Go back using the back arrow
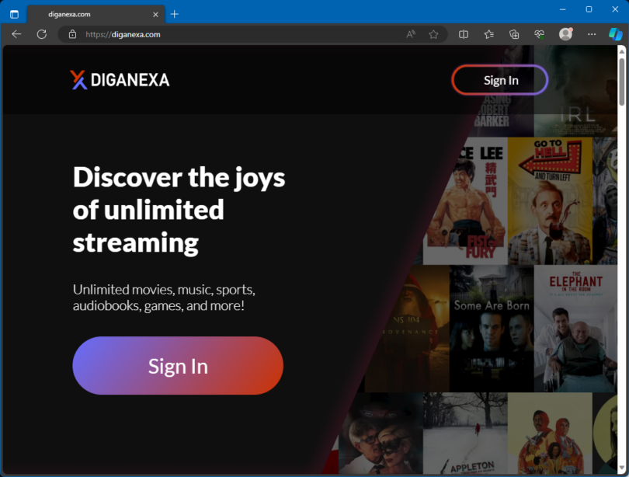Screen dimensions: 629x477 point(16,34)
